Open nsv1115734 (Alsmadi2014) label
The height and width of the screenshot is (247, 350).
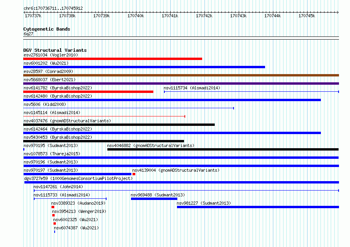[192, 88]
